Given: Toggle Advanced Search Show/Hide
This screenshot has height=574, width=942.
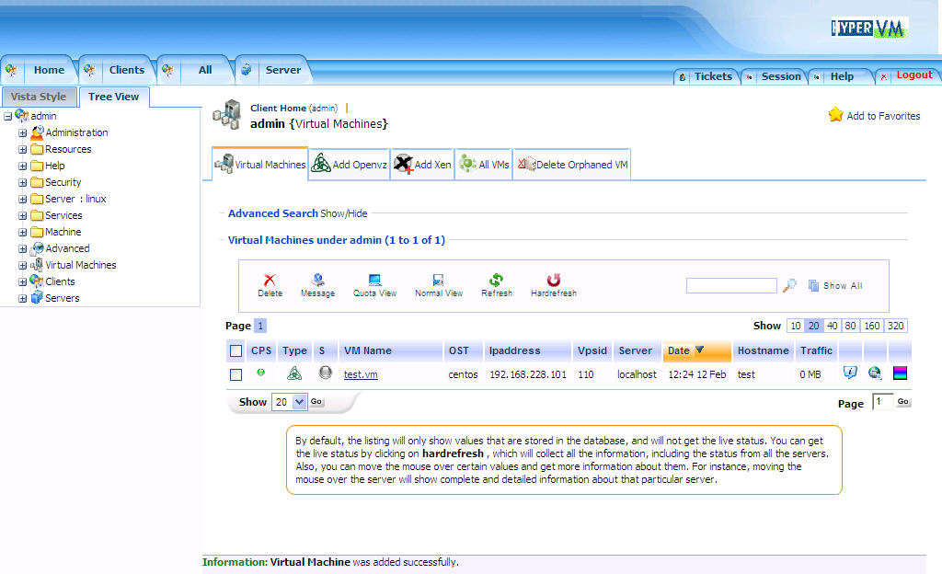Looking at the screenshot, I should click(x=343, y=213).
